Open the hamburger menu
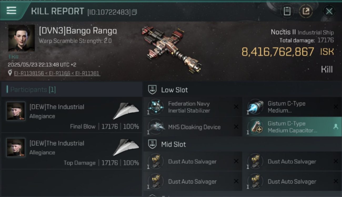The height and width of the screenshot is (197, 342). click(x=11, y=11)
